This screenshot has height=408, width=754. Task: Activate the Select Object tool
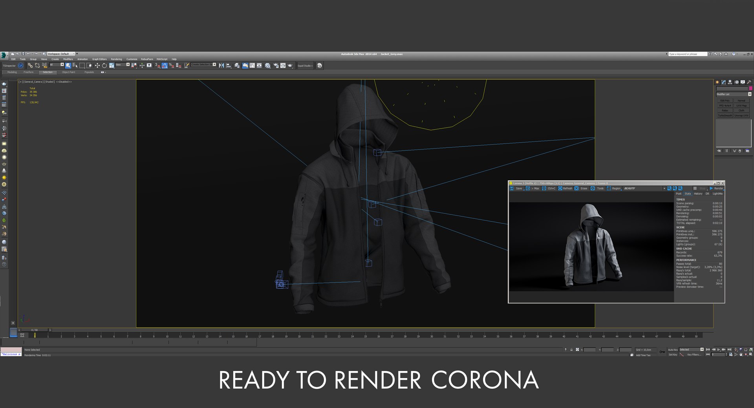point(68,66)
